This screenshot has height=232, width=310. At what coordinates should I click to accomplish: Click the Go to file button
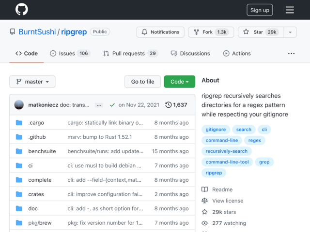pos(142,82)
